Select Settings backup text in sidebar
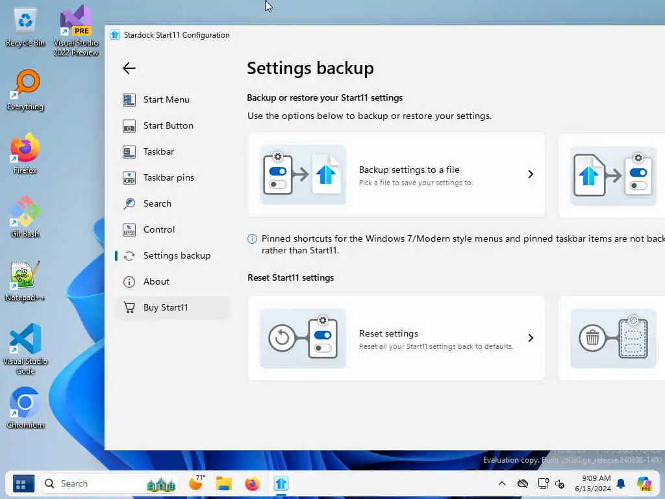The height and width of the screenshot is (499, 665). 177,255
